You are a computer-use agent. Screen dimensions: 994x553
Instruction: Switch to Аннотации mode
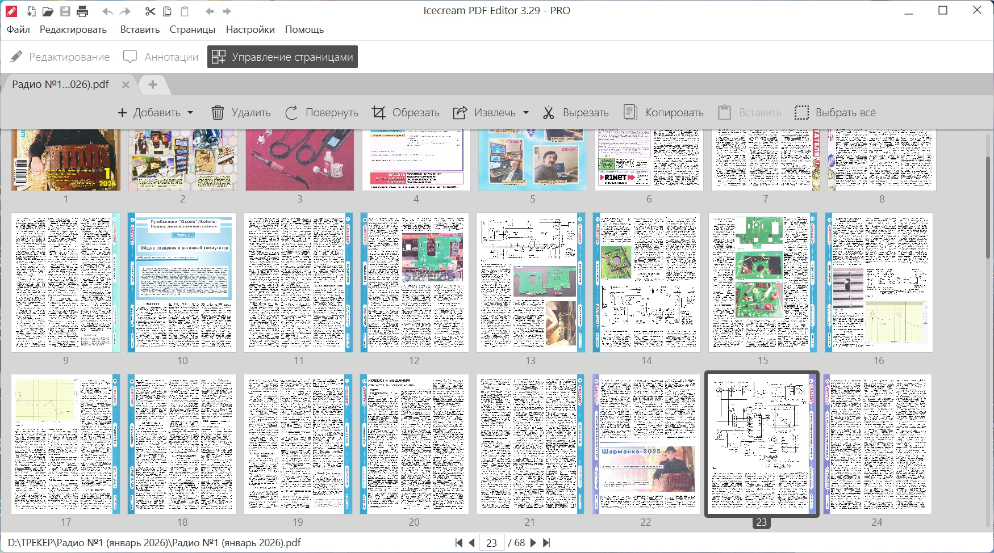pos(161,57)
